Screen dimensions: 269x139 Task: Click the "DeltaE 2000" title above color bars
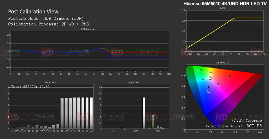[134, 83]
